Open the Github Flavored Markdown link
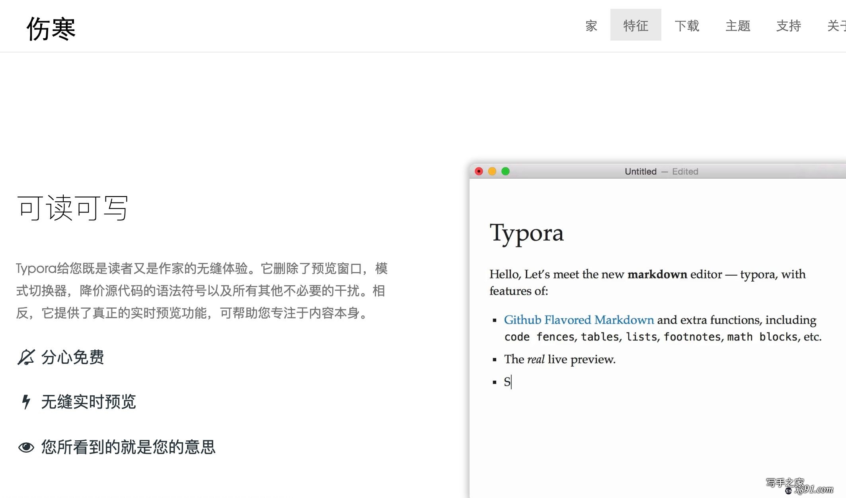This screenshot has height=498, width=846. pyautogui.click(x=579, y=320)
